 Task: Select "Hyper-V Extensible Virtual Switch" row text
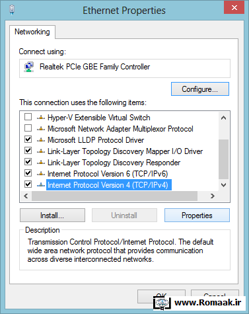click(99, 118)
